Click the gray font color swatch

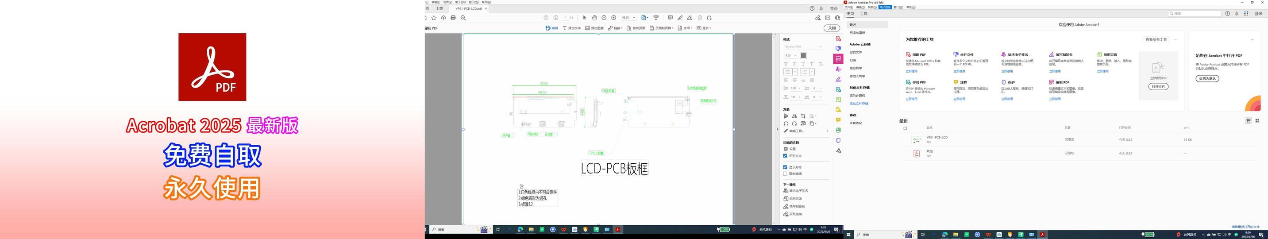pyautogui.click(x=803, y=56)
